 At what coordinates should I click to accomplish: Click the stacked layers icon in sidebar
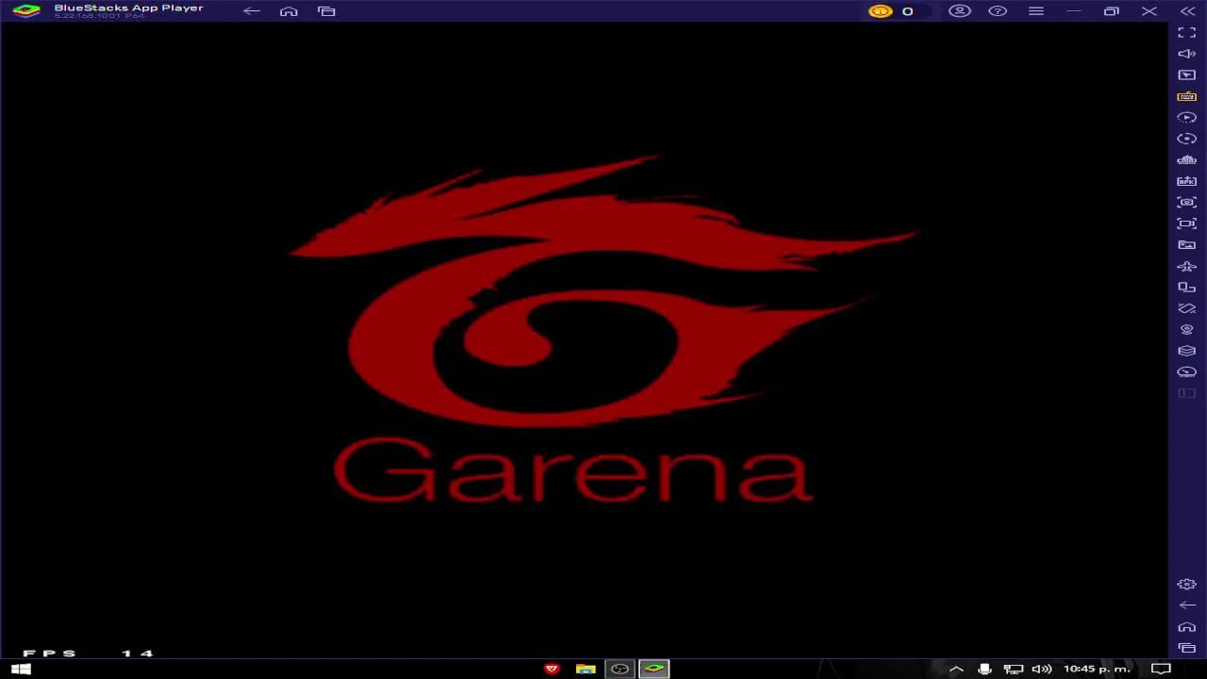(x=1186, y=351)
